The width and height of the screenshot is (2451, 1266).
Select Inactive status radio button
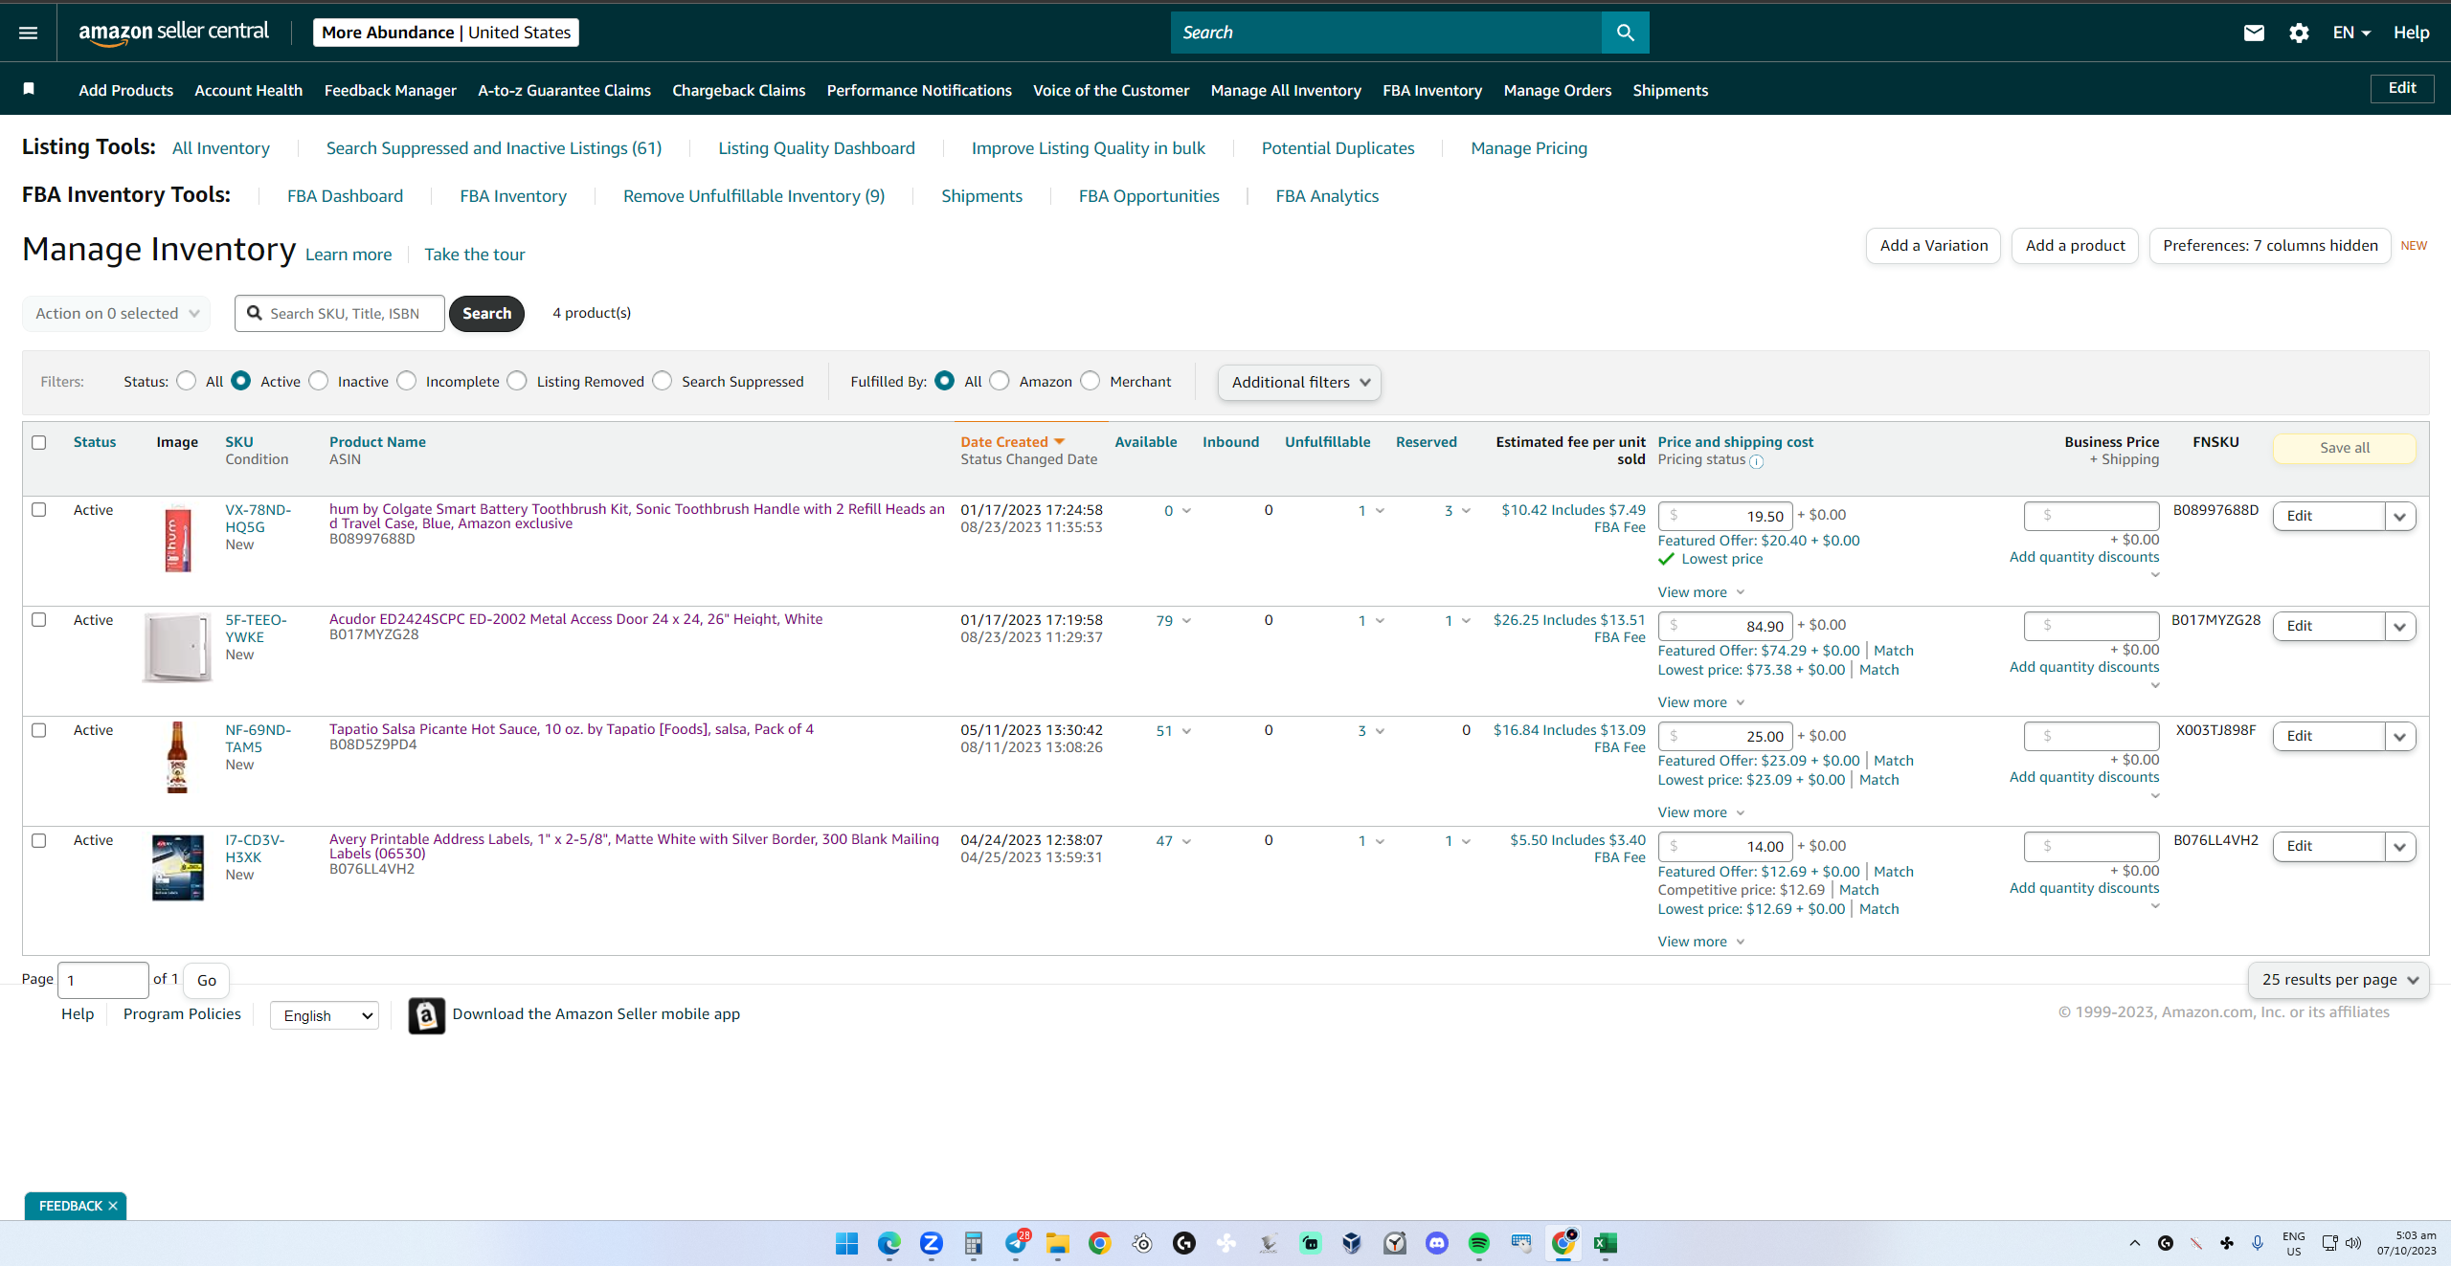pyautogui.click(x=319, y=381)
